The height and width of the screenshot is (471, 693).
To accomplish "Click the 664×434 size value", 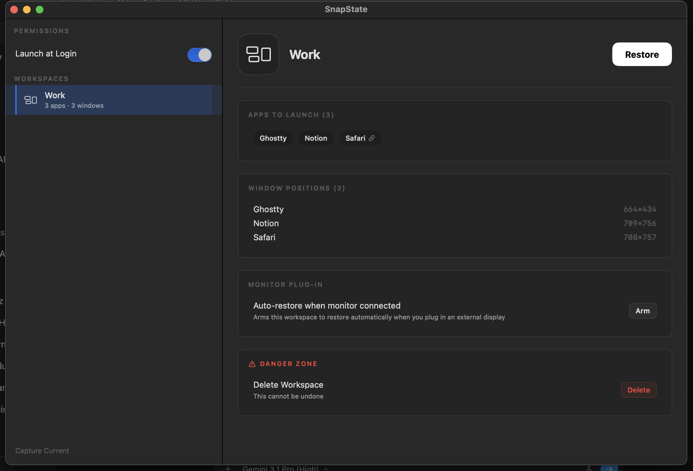I will point(640,209).
